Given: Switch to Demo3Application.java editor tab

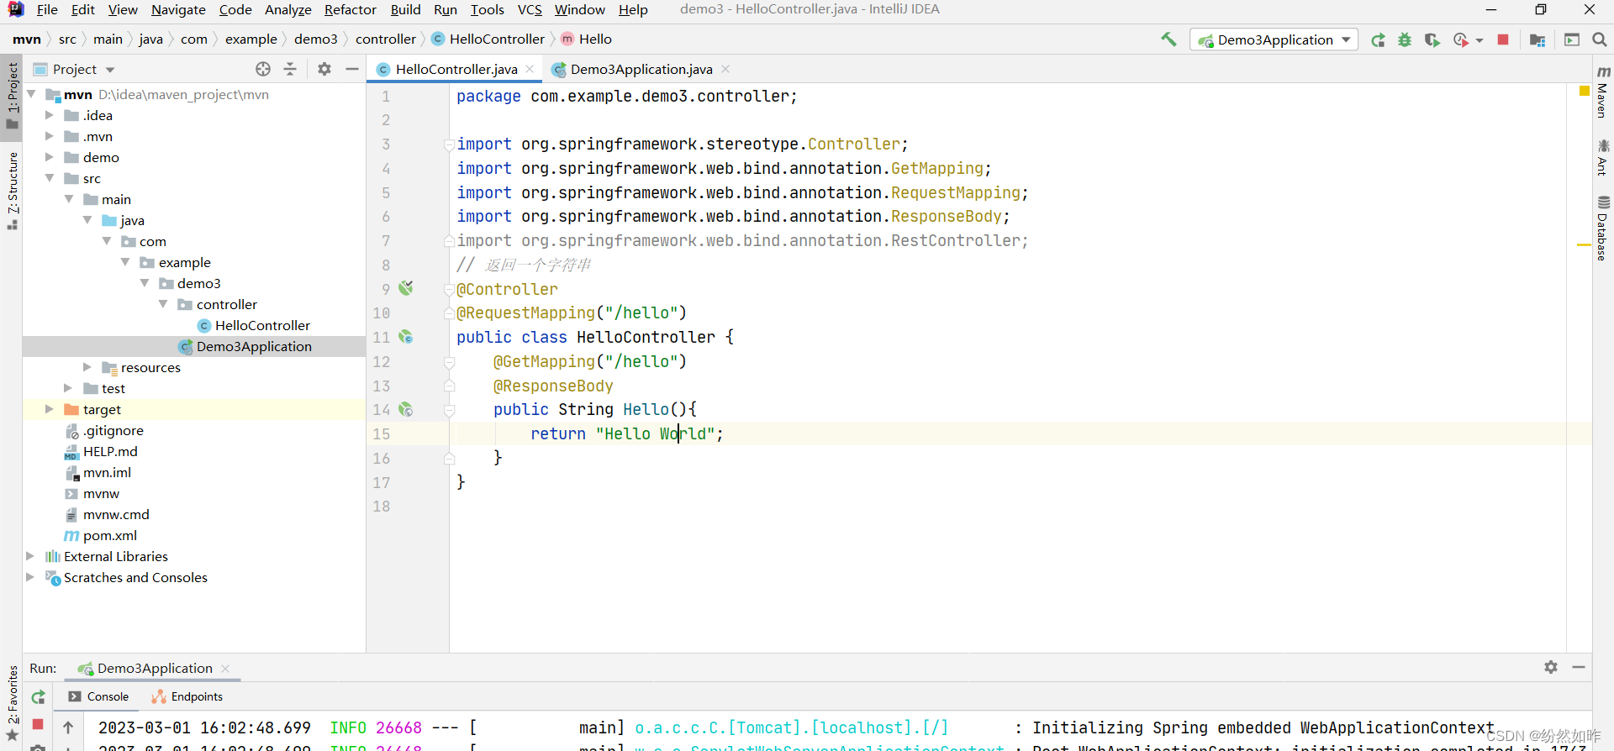Looking at the screenshot, I should click(641, 69).
